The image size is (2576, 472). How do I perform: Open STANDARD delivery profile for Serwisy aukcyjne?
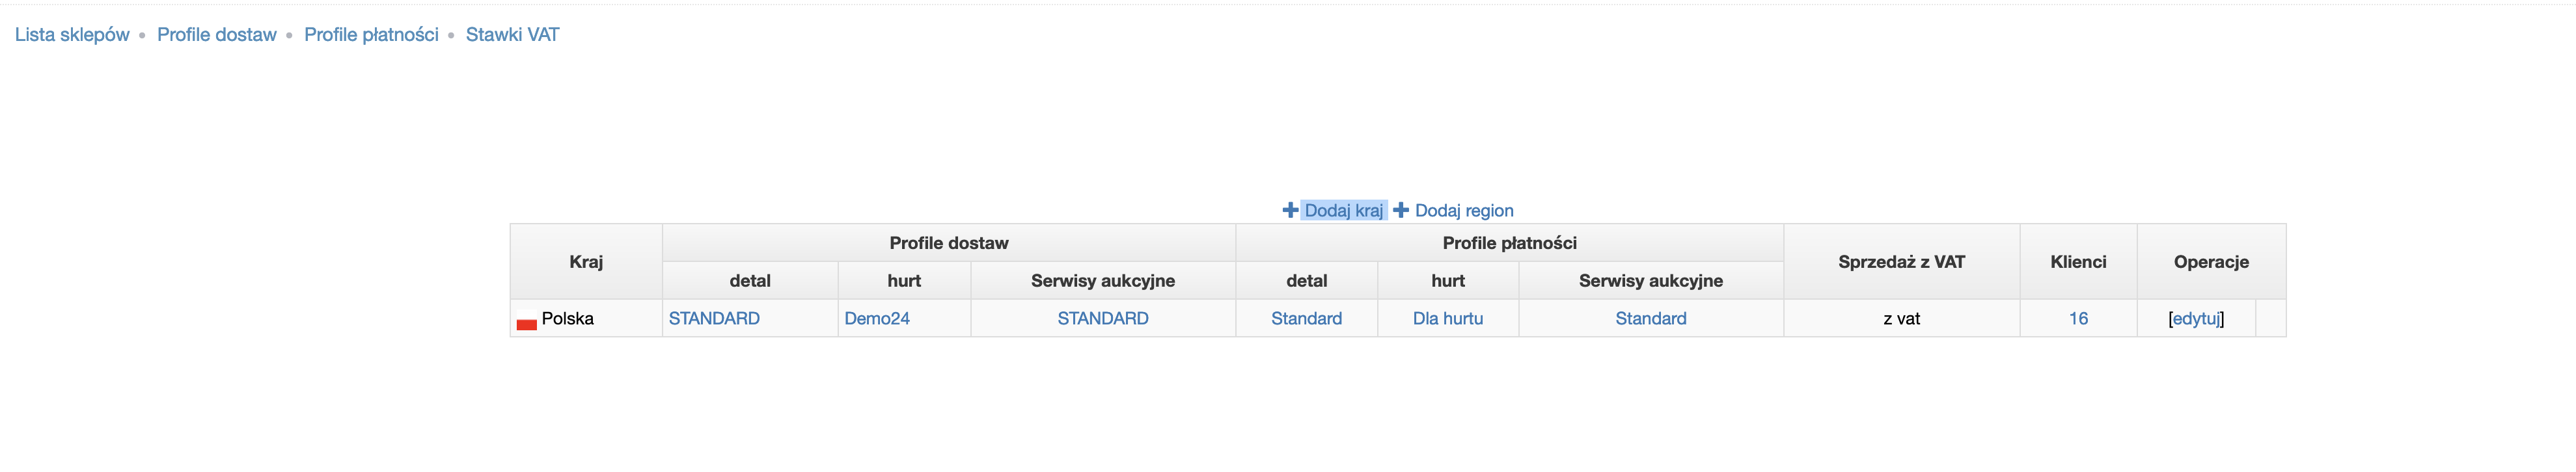coord(1102,319)
